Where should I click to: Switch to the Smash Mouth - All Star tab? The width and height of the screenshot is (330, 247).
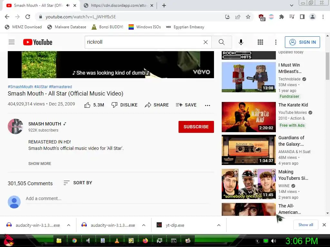tap(39, 5)
